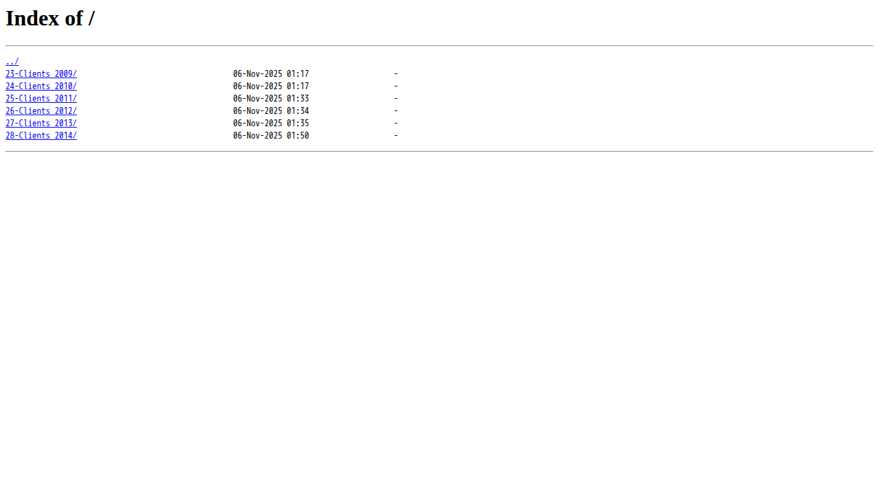Viewport: 879px width, 494px height.
Task: Click the 24-Clients 2010 modified timestamp
Action: pos(271,86)
